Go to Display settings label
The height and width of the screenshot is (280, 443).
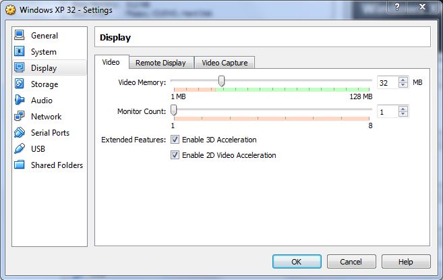pyautogui.click(x=44, y=68)
